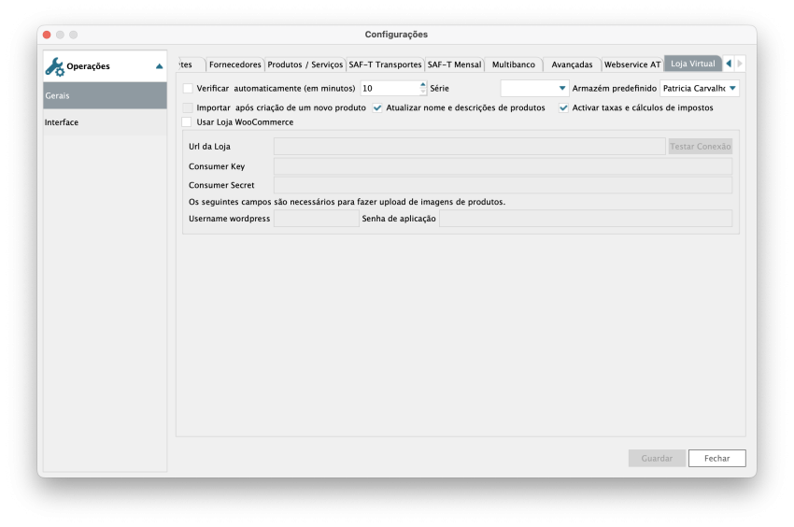
Task: Click the Url da Loja field
Action: [x=469, y=147]
